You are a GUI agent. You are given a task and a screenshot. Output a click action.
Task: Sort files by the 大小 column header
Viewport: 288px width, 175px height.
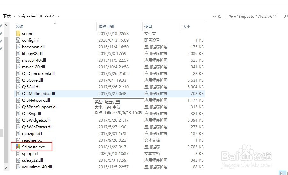pyautogui.click(x=187, y=26)
